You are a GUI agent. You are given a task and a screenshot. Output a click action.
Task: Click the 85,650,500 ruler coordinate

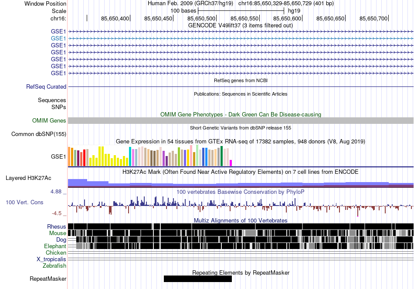pos(201,18)
